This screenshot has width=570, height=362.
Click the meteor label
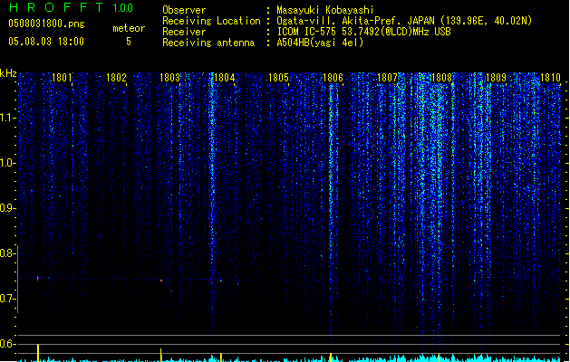click(129, 28)
